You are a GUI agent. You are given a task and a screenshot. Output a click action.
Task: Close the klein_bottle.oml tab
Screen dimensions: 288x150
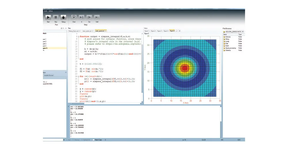92,31
